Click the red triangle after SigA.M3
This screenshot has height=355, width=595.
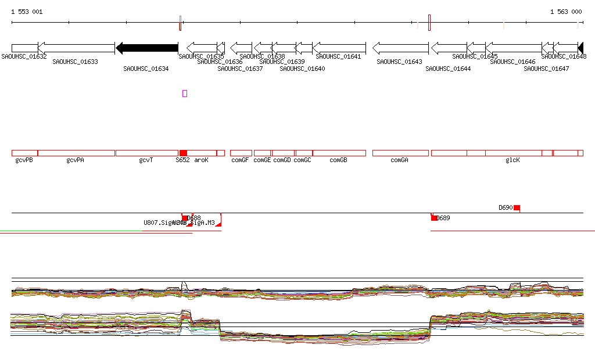coord(218,224)
